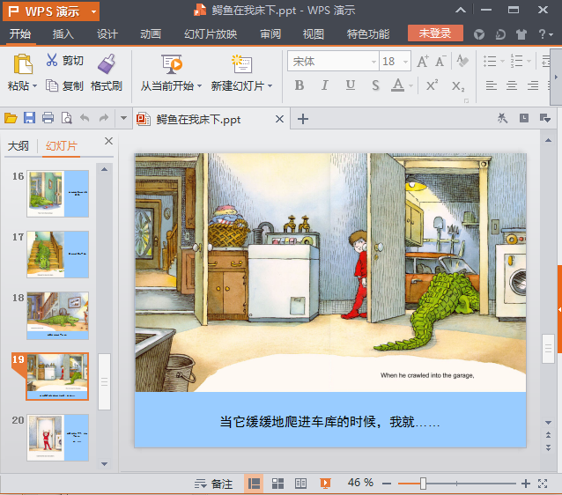
Task: Click the Cut (剪切) scissors icon
Action: [52, 62]
